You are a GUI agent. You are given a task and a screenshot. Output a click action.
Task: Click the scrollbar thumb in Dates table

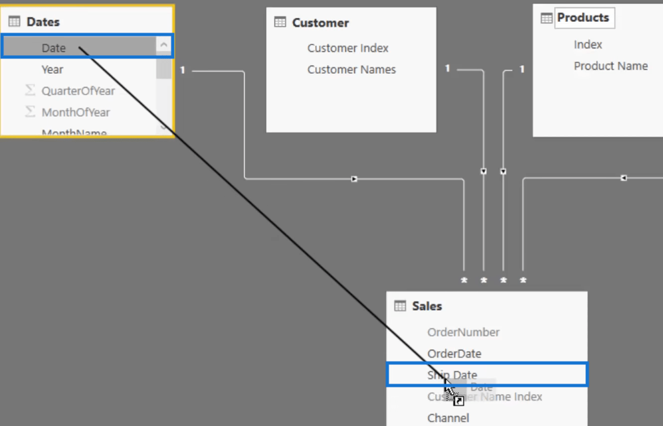point(163,67)
